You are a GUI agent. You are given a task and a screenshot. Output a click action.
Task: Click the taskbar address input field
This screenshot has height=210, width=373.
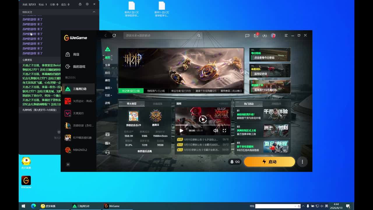(278, 206)
